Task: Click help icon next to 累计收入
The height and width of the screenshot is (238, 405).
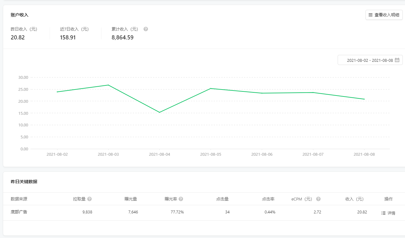Action: click(146, 29)
